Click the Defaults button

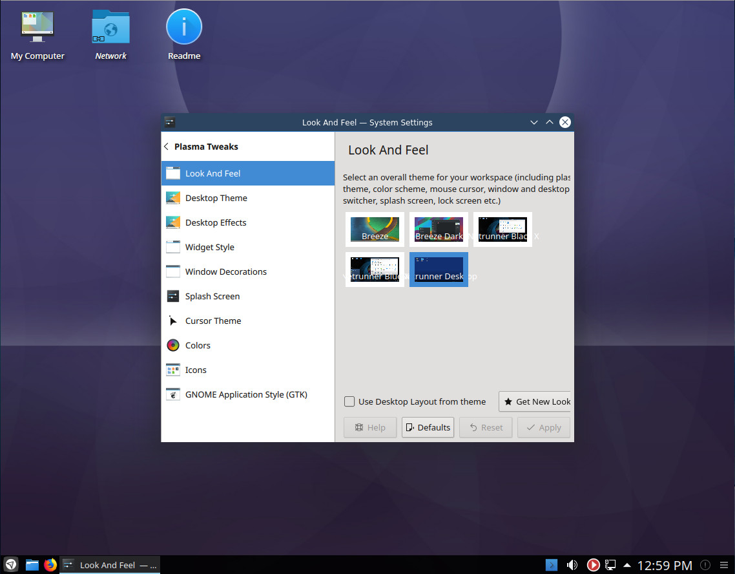(428, 427)
